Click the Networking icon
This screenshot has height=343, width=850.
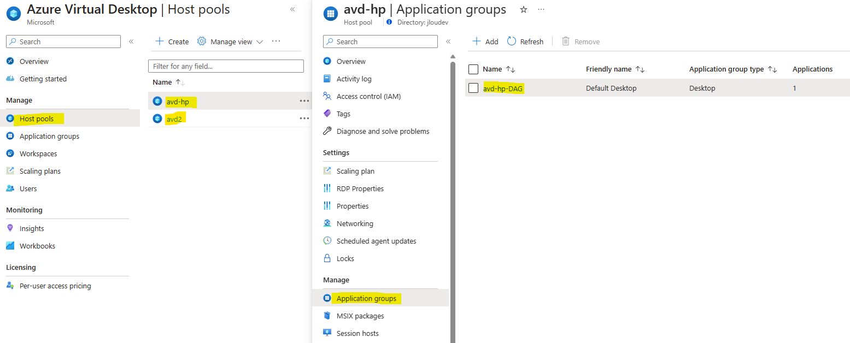327,223
